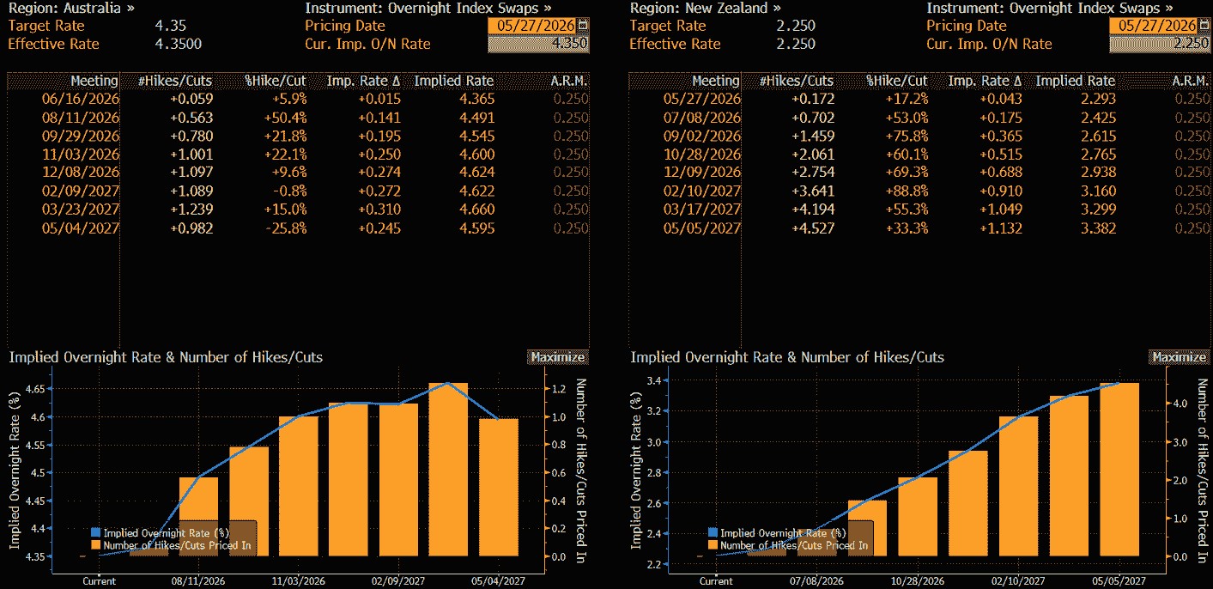1213x589 pixels.
Task: Select the 08/11/2026 meeting row in Australia table
Action: tap(299, 117)
